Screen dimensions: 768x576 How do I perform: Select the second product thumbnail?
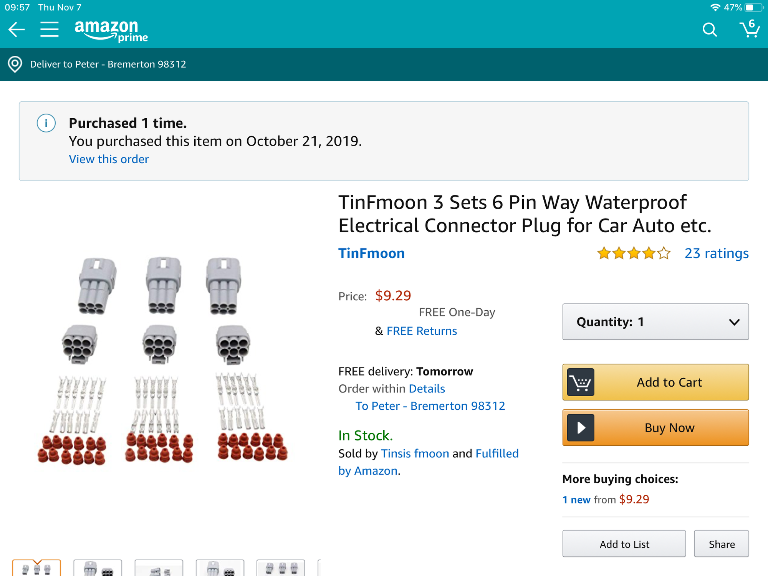(98, 568)
